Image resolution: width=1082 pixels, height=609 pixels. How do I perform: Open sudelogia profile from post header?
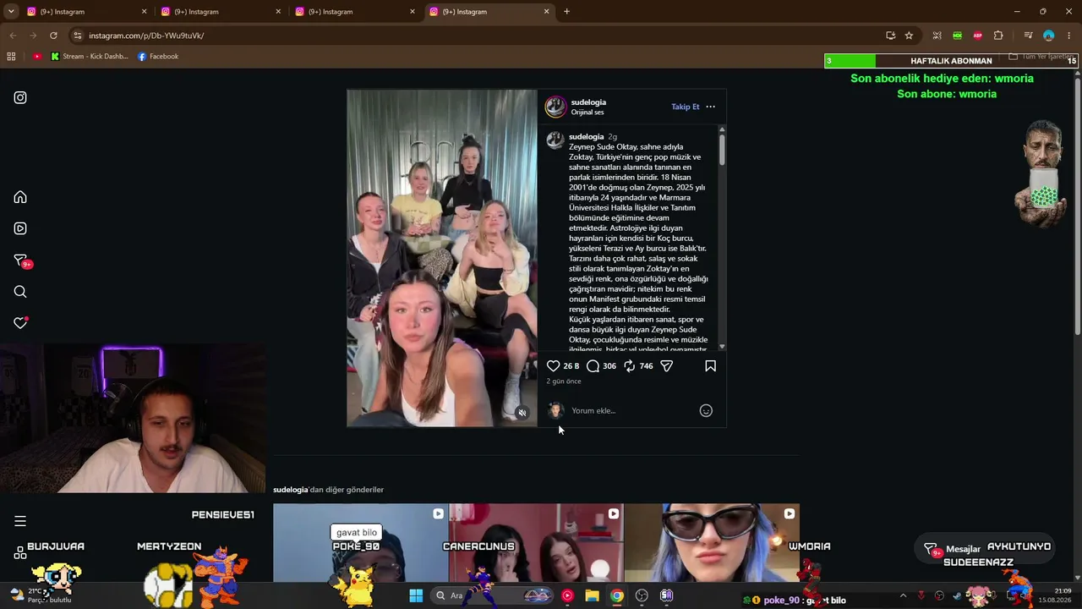[x=588, y=102]
